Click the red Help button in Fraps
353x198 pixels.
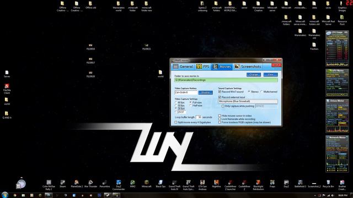[276, 65]
